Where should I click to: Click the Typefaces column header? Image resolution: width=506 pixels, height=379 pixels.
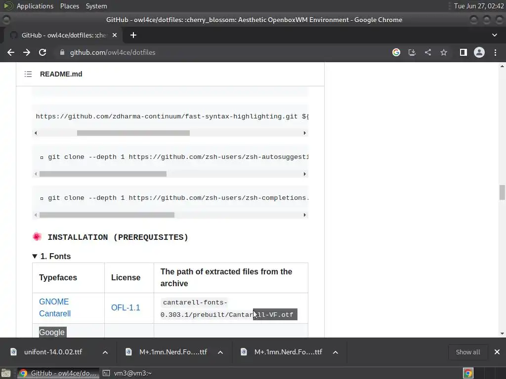58,277
